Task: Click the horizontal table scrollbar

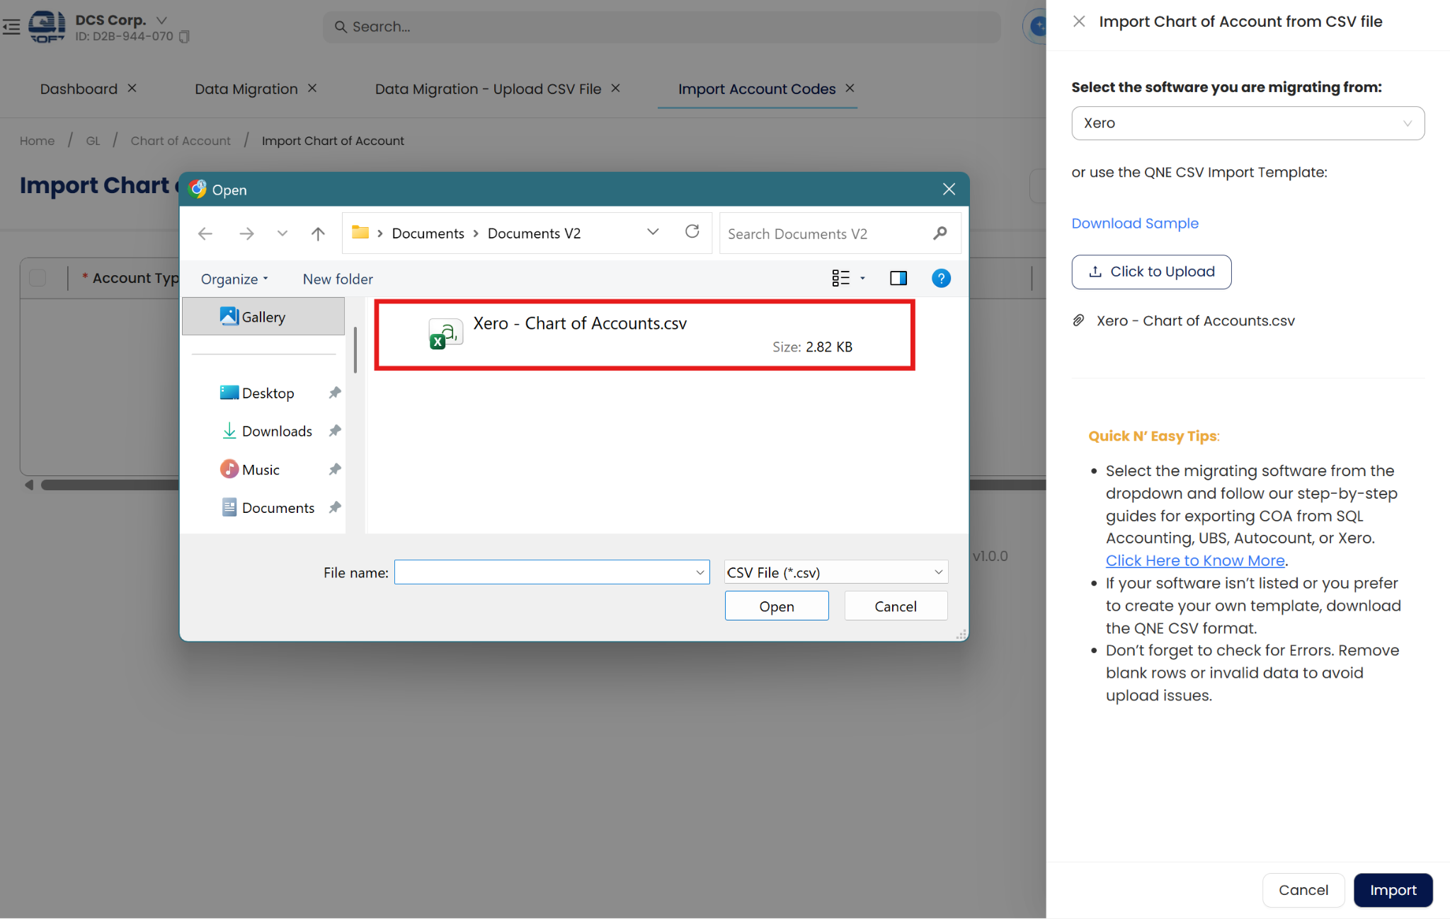Action: point(106,485)
